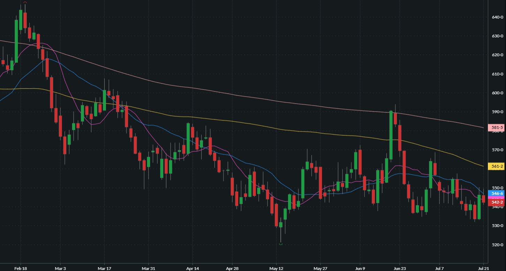The height and width of the screenshot is (271, 506).
Task: Select the pink 581-5 price label
Action: click(x=497, y=128)
